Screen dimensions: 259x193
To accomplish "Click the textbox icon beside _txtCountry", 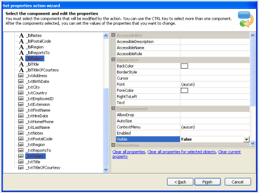I will pos(21,93).
